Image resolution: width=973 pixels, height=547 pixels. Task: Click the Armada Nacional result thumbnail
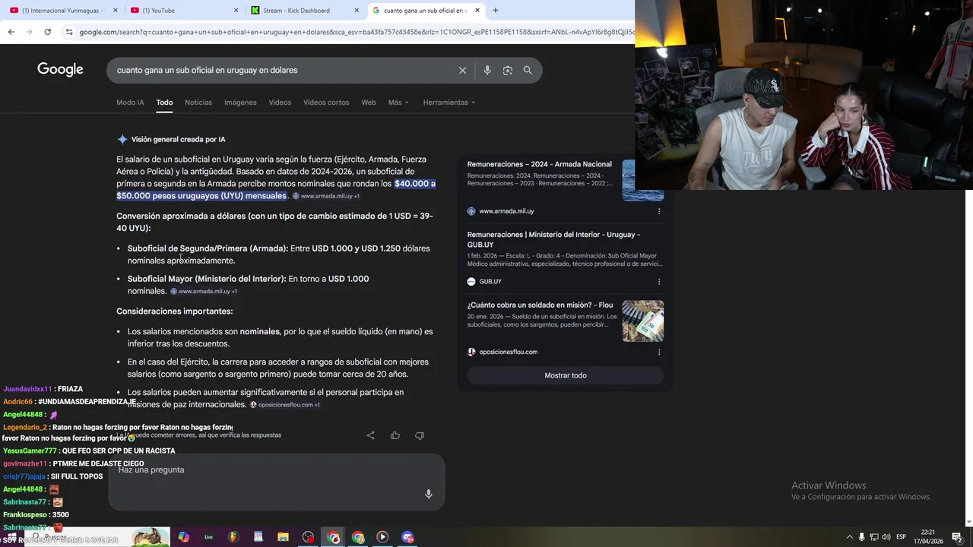642,180
